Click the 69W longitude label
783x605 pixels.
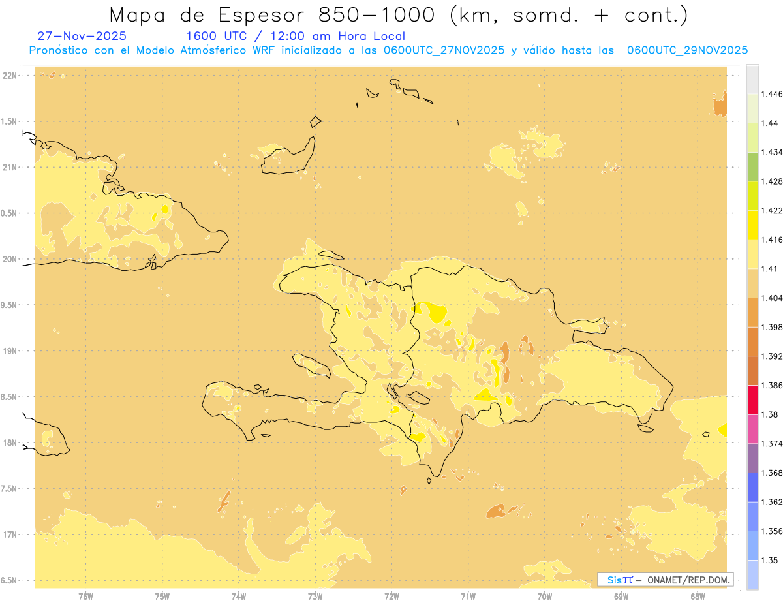tap(621, 596)
